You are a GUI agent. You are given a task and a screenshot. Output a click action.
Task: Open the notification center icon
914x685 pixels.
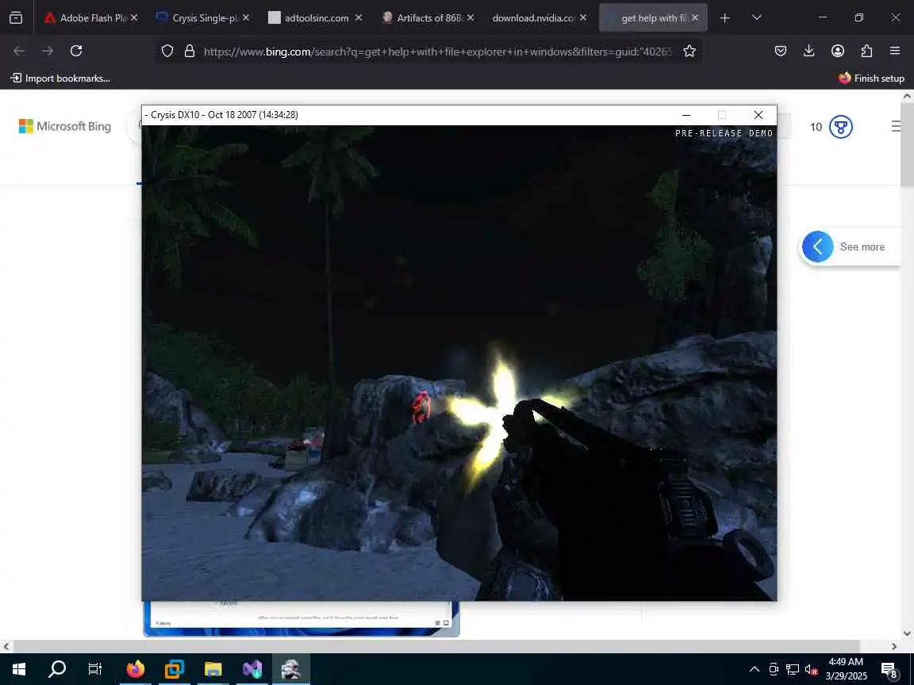[x=889, y=669]
